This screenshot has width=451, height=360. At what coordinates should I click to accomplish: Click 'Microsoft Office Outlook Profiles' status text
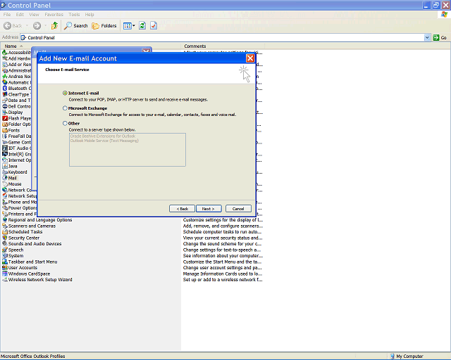[x=33, y=356]
